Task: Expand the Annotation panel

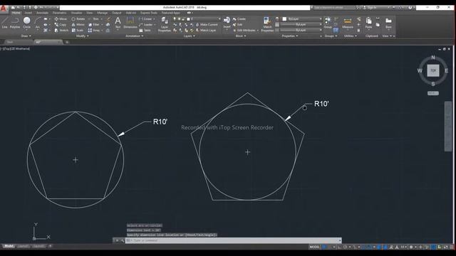Action: click(135, 36)
